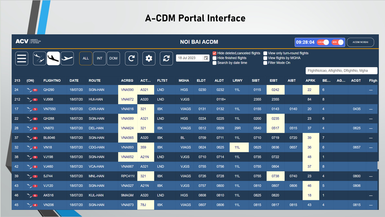Select the INT flights filter tab
The image size is (385, 217).
coord(100,59)
